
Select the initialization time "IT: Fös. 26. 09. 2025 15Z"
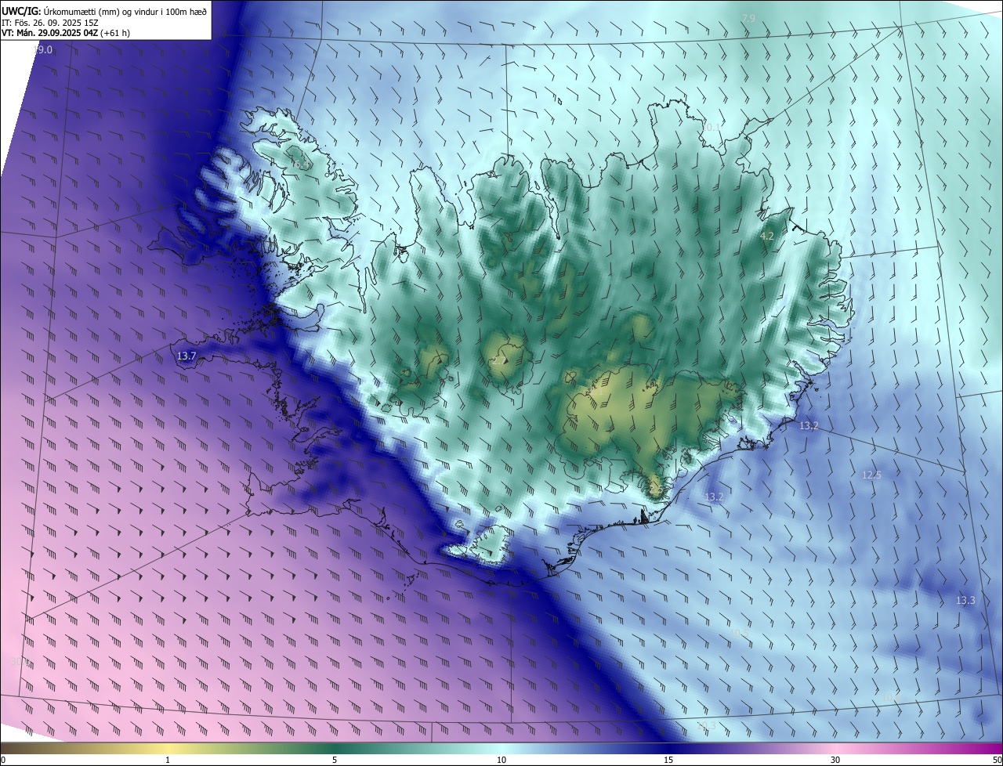point(50,23)
